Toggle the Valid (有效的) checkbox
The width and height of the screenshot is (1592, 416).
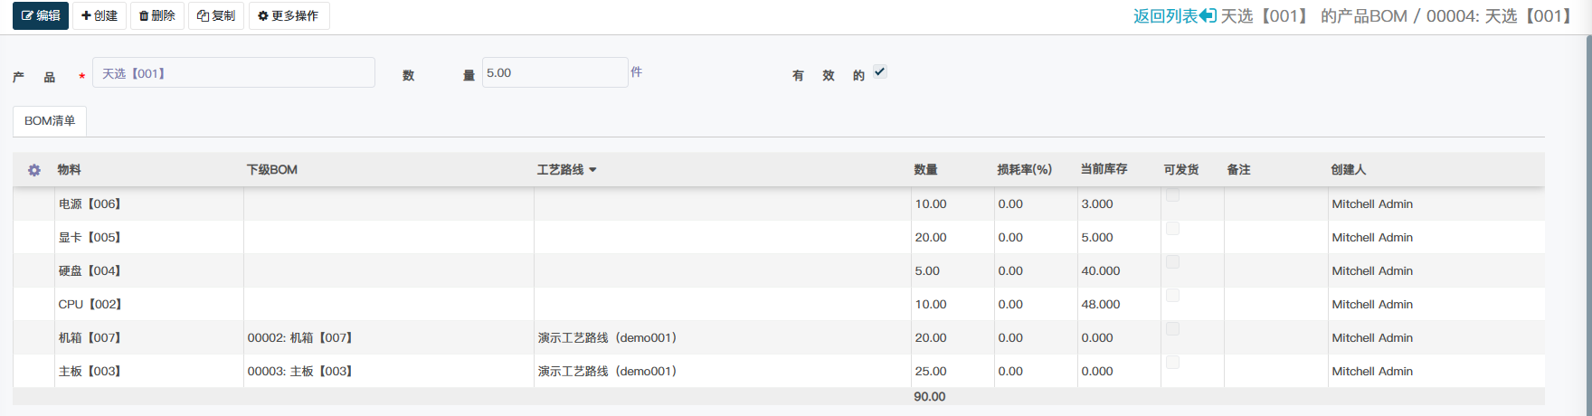pos(879,72)
